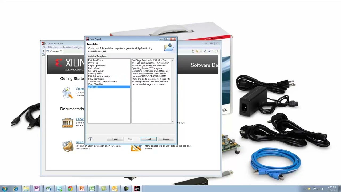Click the navigate forward arrow in Welcome toolbar
341x192 pixels.
(x=201, y=51)
